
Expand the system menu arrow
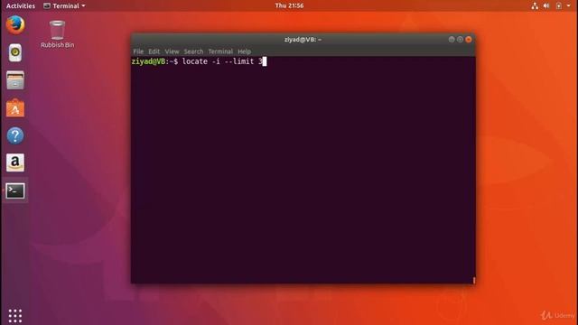point(568,6)
